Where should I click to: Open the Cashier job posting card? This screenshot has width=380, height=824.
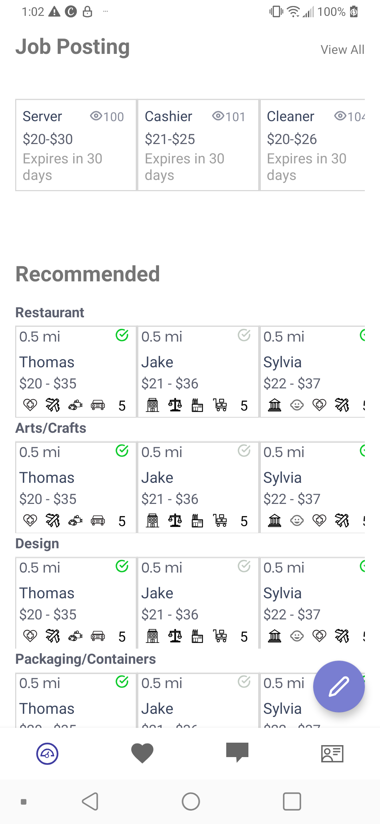(x=198, y=145)
